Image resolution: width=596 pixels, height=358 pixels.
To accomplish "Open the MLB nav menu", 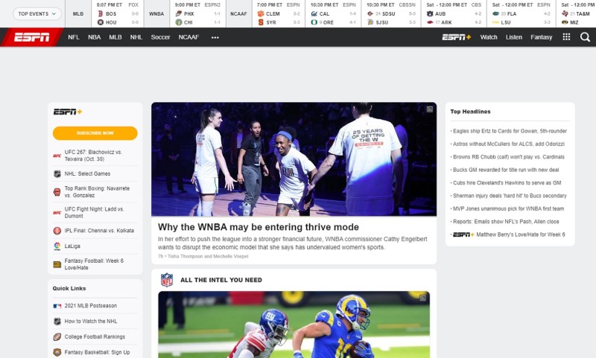I will tap(115, 37).
